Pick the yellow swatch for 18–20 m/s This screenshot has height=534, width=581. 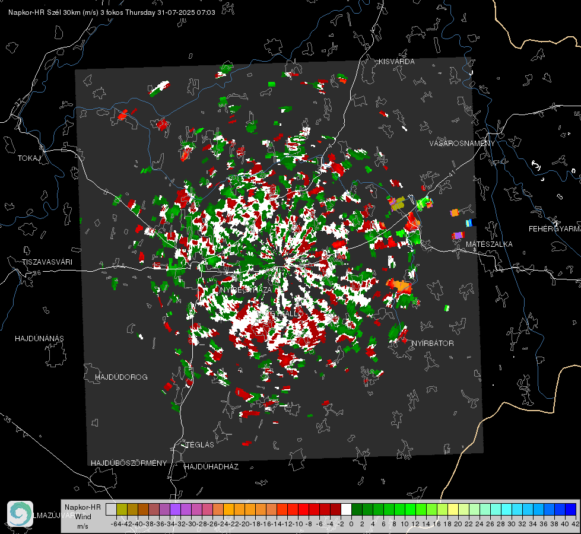453,510
